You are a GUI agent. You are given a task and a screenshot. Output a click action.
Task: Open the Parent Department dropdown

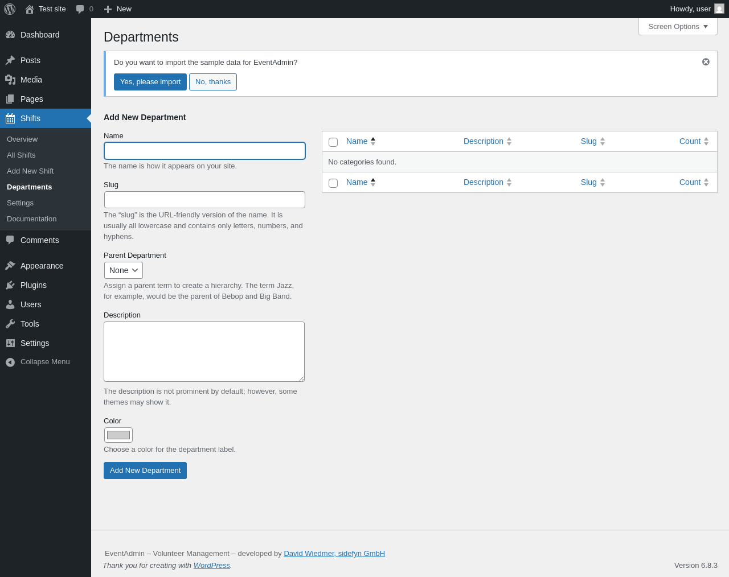coord(124,270)
